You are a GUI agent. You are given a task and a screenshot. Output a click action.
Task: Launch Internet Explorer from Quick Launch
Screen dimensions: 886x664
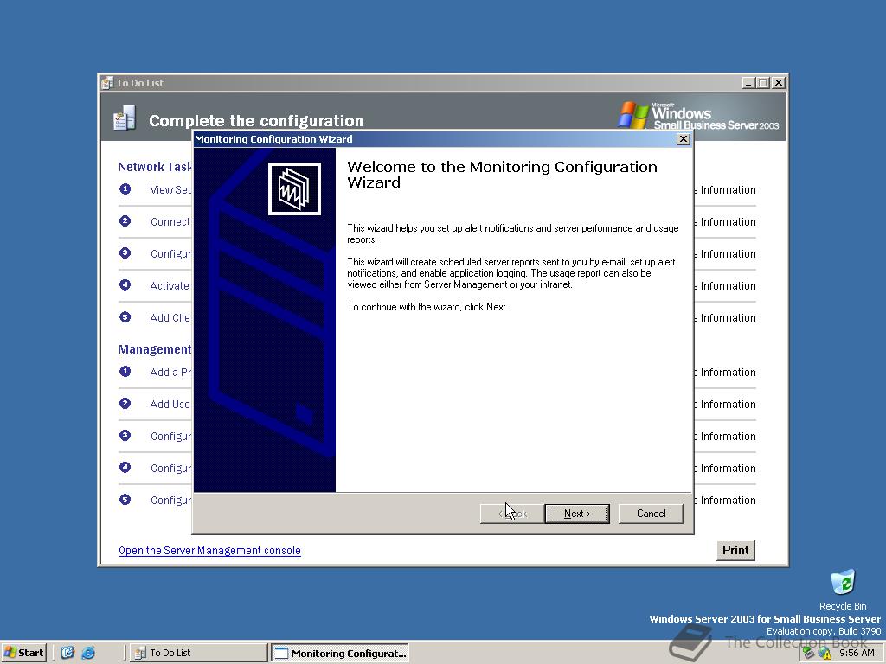tap(88, 653)
